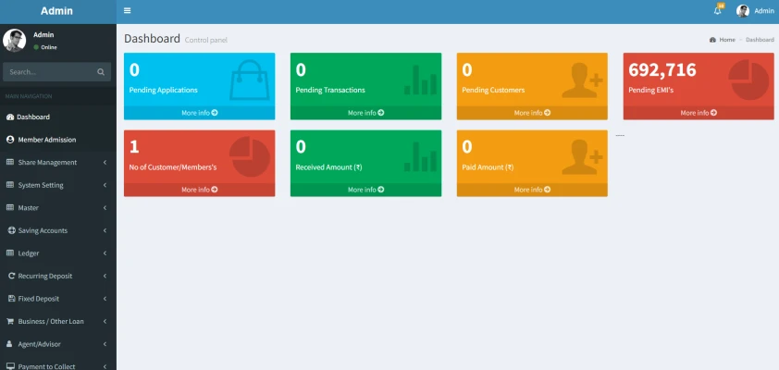Click the Home icon in breadcrumb
Image resolution: width=779 pixels, height=370 pixels.
point(712,40)
